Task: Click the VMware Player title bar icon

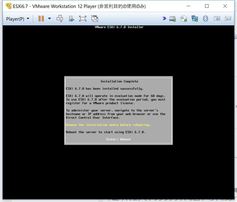Action: [8, 6]
